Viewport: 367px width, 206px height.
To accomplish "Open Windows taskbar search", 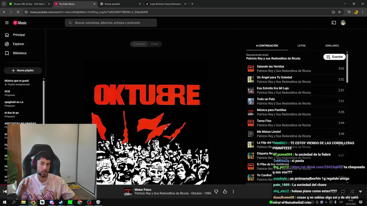I will coord(14,202).
